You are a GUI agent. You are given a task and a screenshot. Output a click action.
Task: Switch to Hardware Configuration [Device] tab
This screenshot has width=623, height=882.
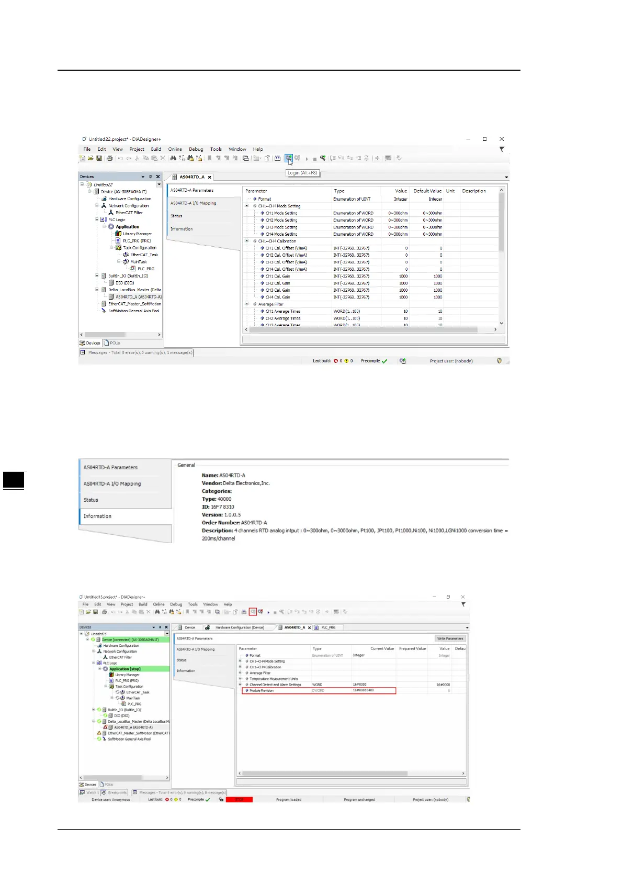coord(239,627)
